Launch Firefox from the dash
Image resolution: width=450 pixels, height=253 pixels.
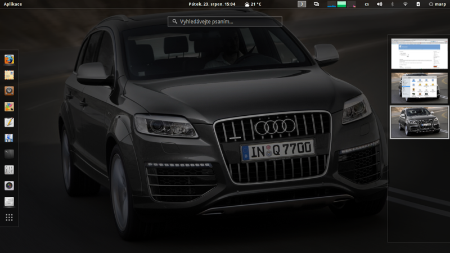9,60
